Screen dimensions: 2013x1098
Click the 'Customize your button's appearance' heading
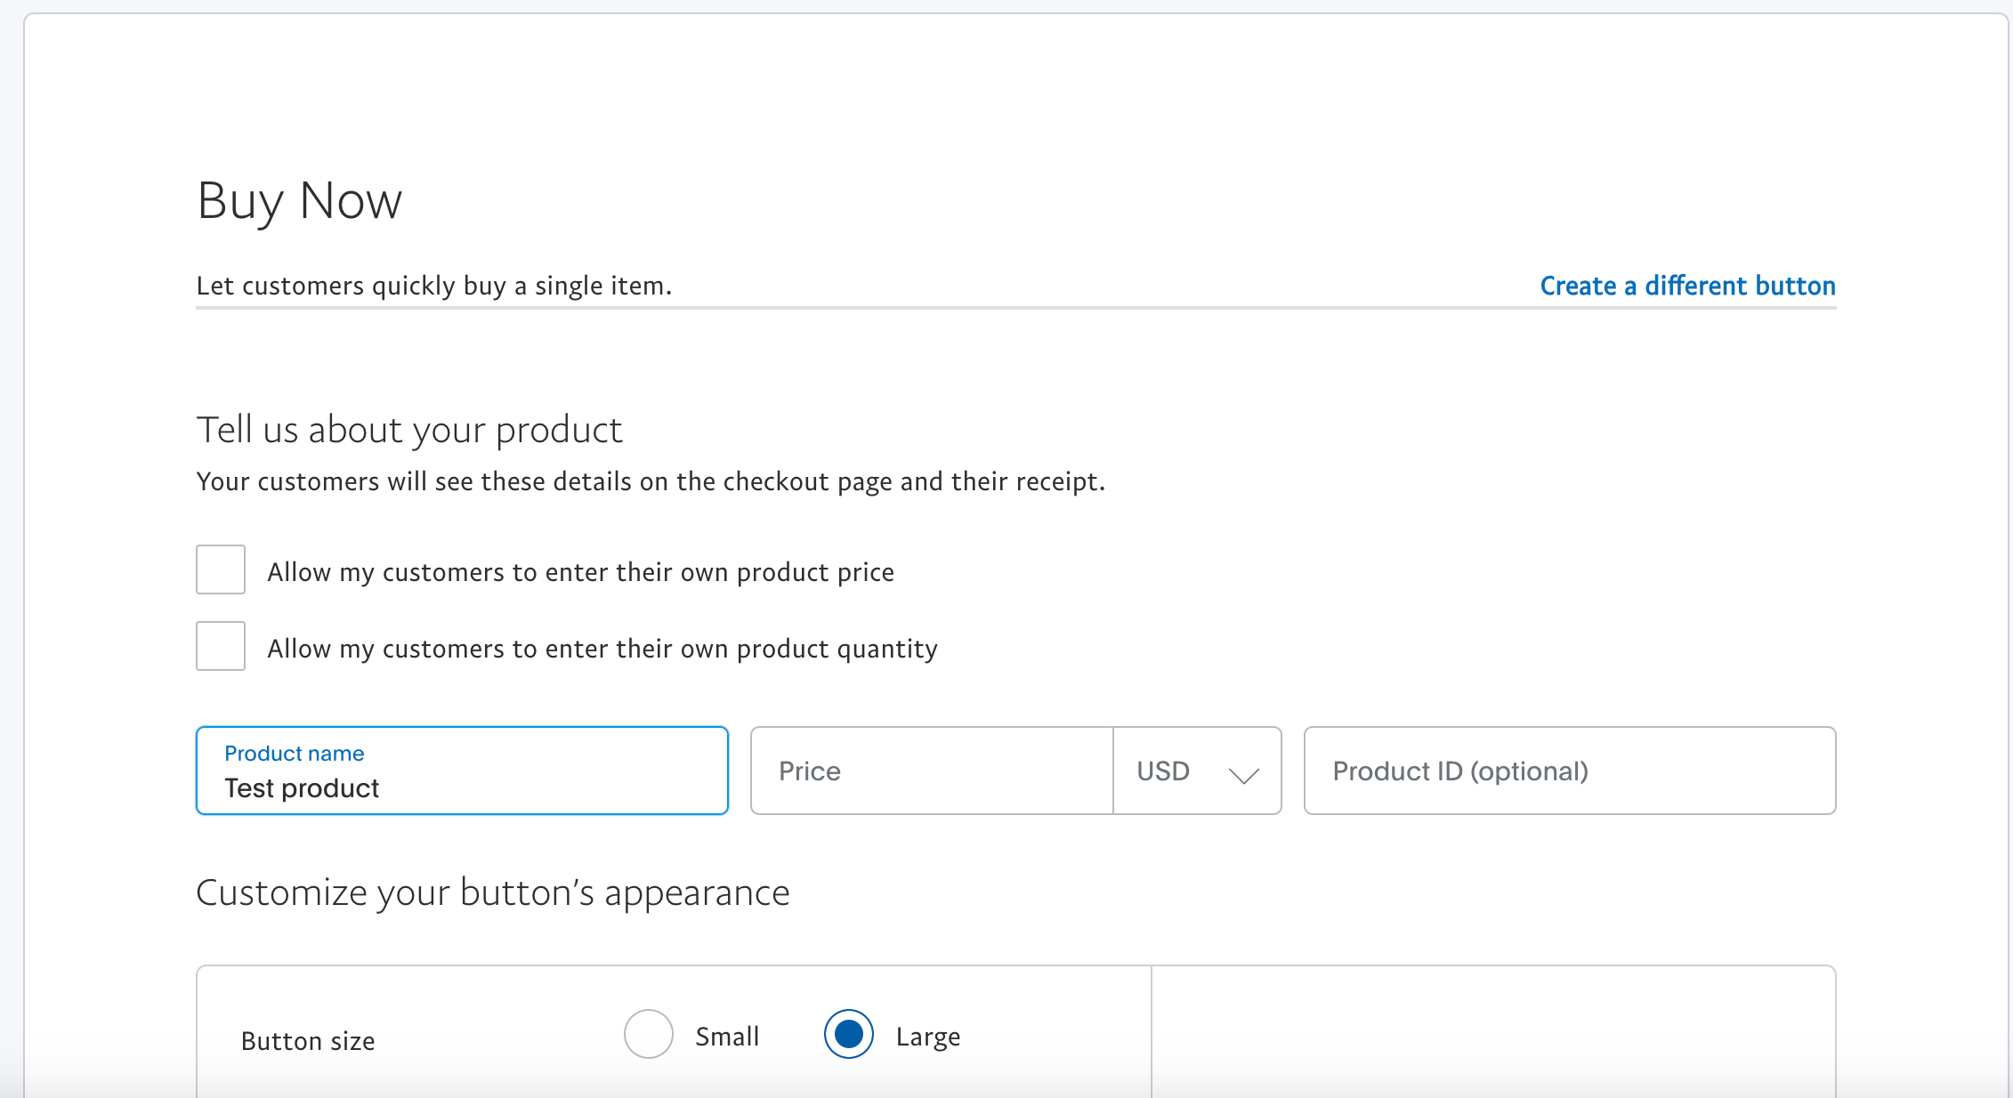tap(492, 892)
